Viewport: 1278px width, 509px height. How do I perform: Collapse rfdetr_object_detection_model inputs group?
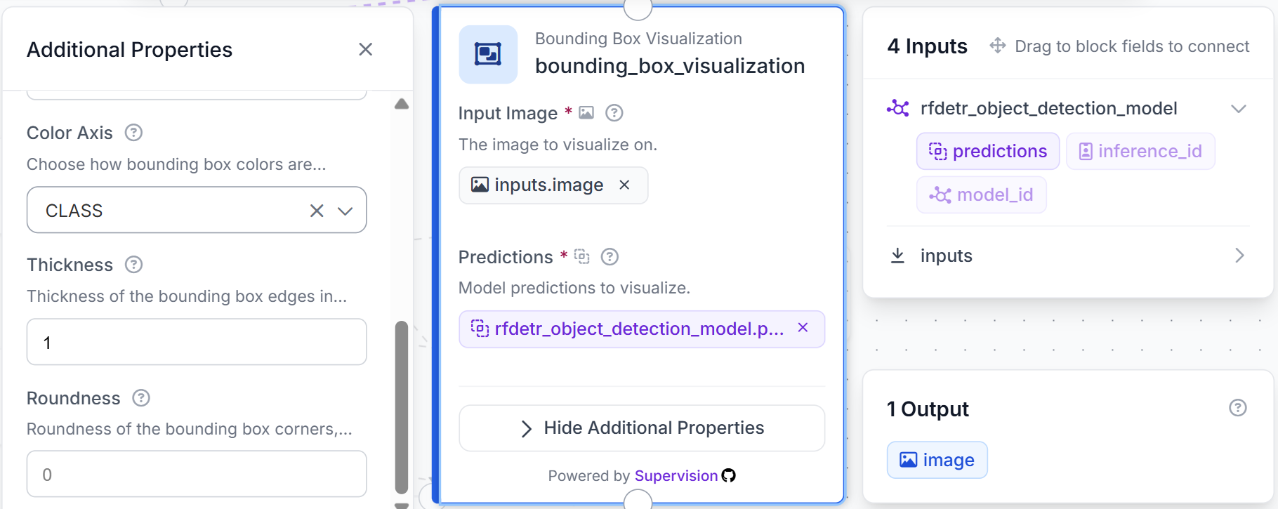click(x=1239, y=109)
